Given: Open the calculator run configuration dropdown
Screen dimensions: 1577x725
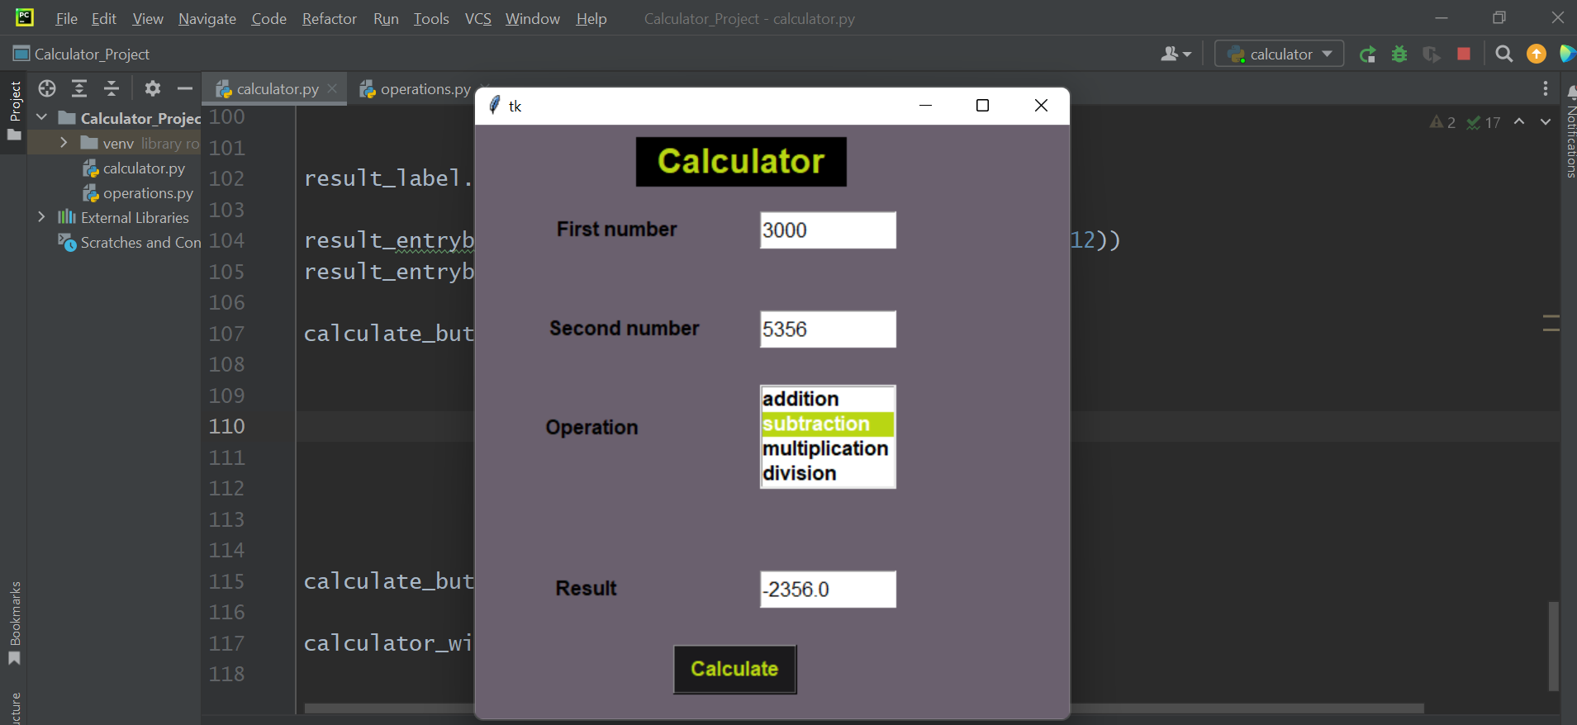Looking at the screenshot, I should 1279,54.
